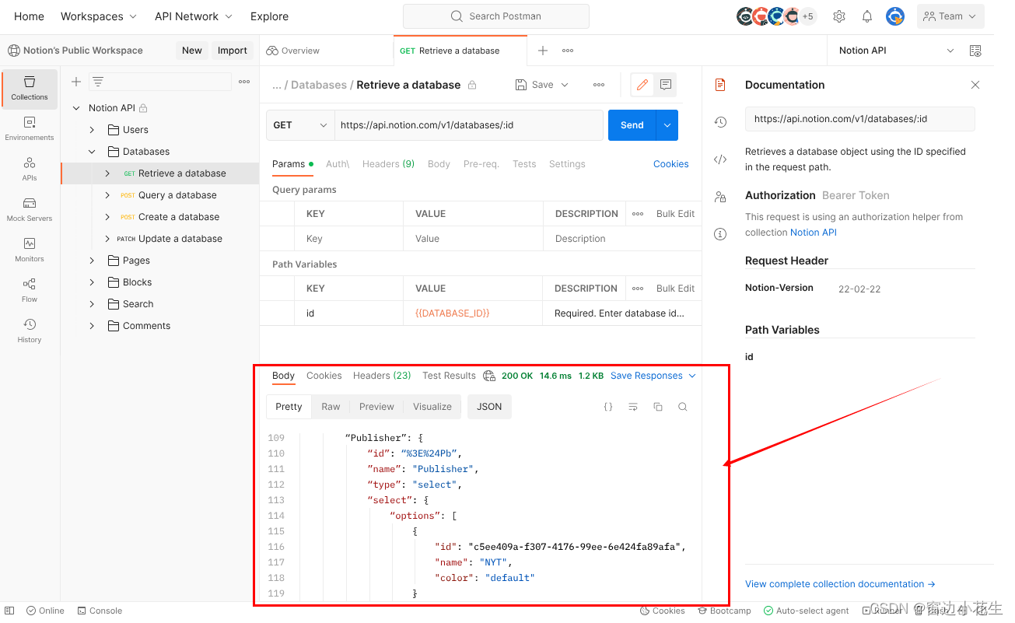Screen dimensions: 1015x623
Task: Switch to edit mode pencil icon
Action: click(642, 85)
